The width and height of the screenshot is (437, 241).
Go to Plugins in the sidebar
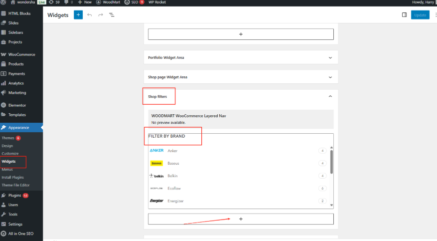pos(14,196)
